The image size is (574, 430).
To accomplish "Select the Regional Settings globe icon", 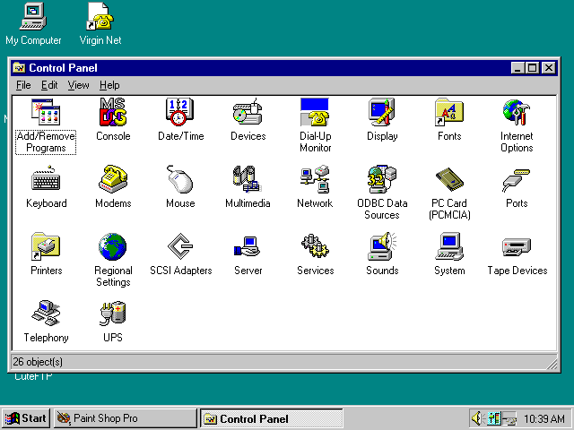I will tap(113, 246).
